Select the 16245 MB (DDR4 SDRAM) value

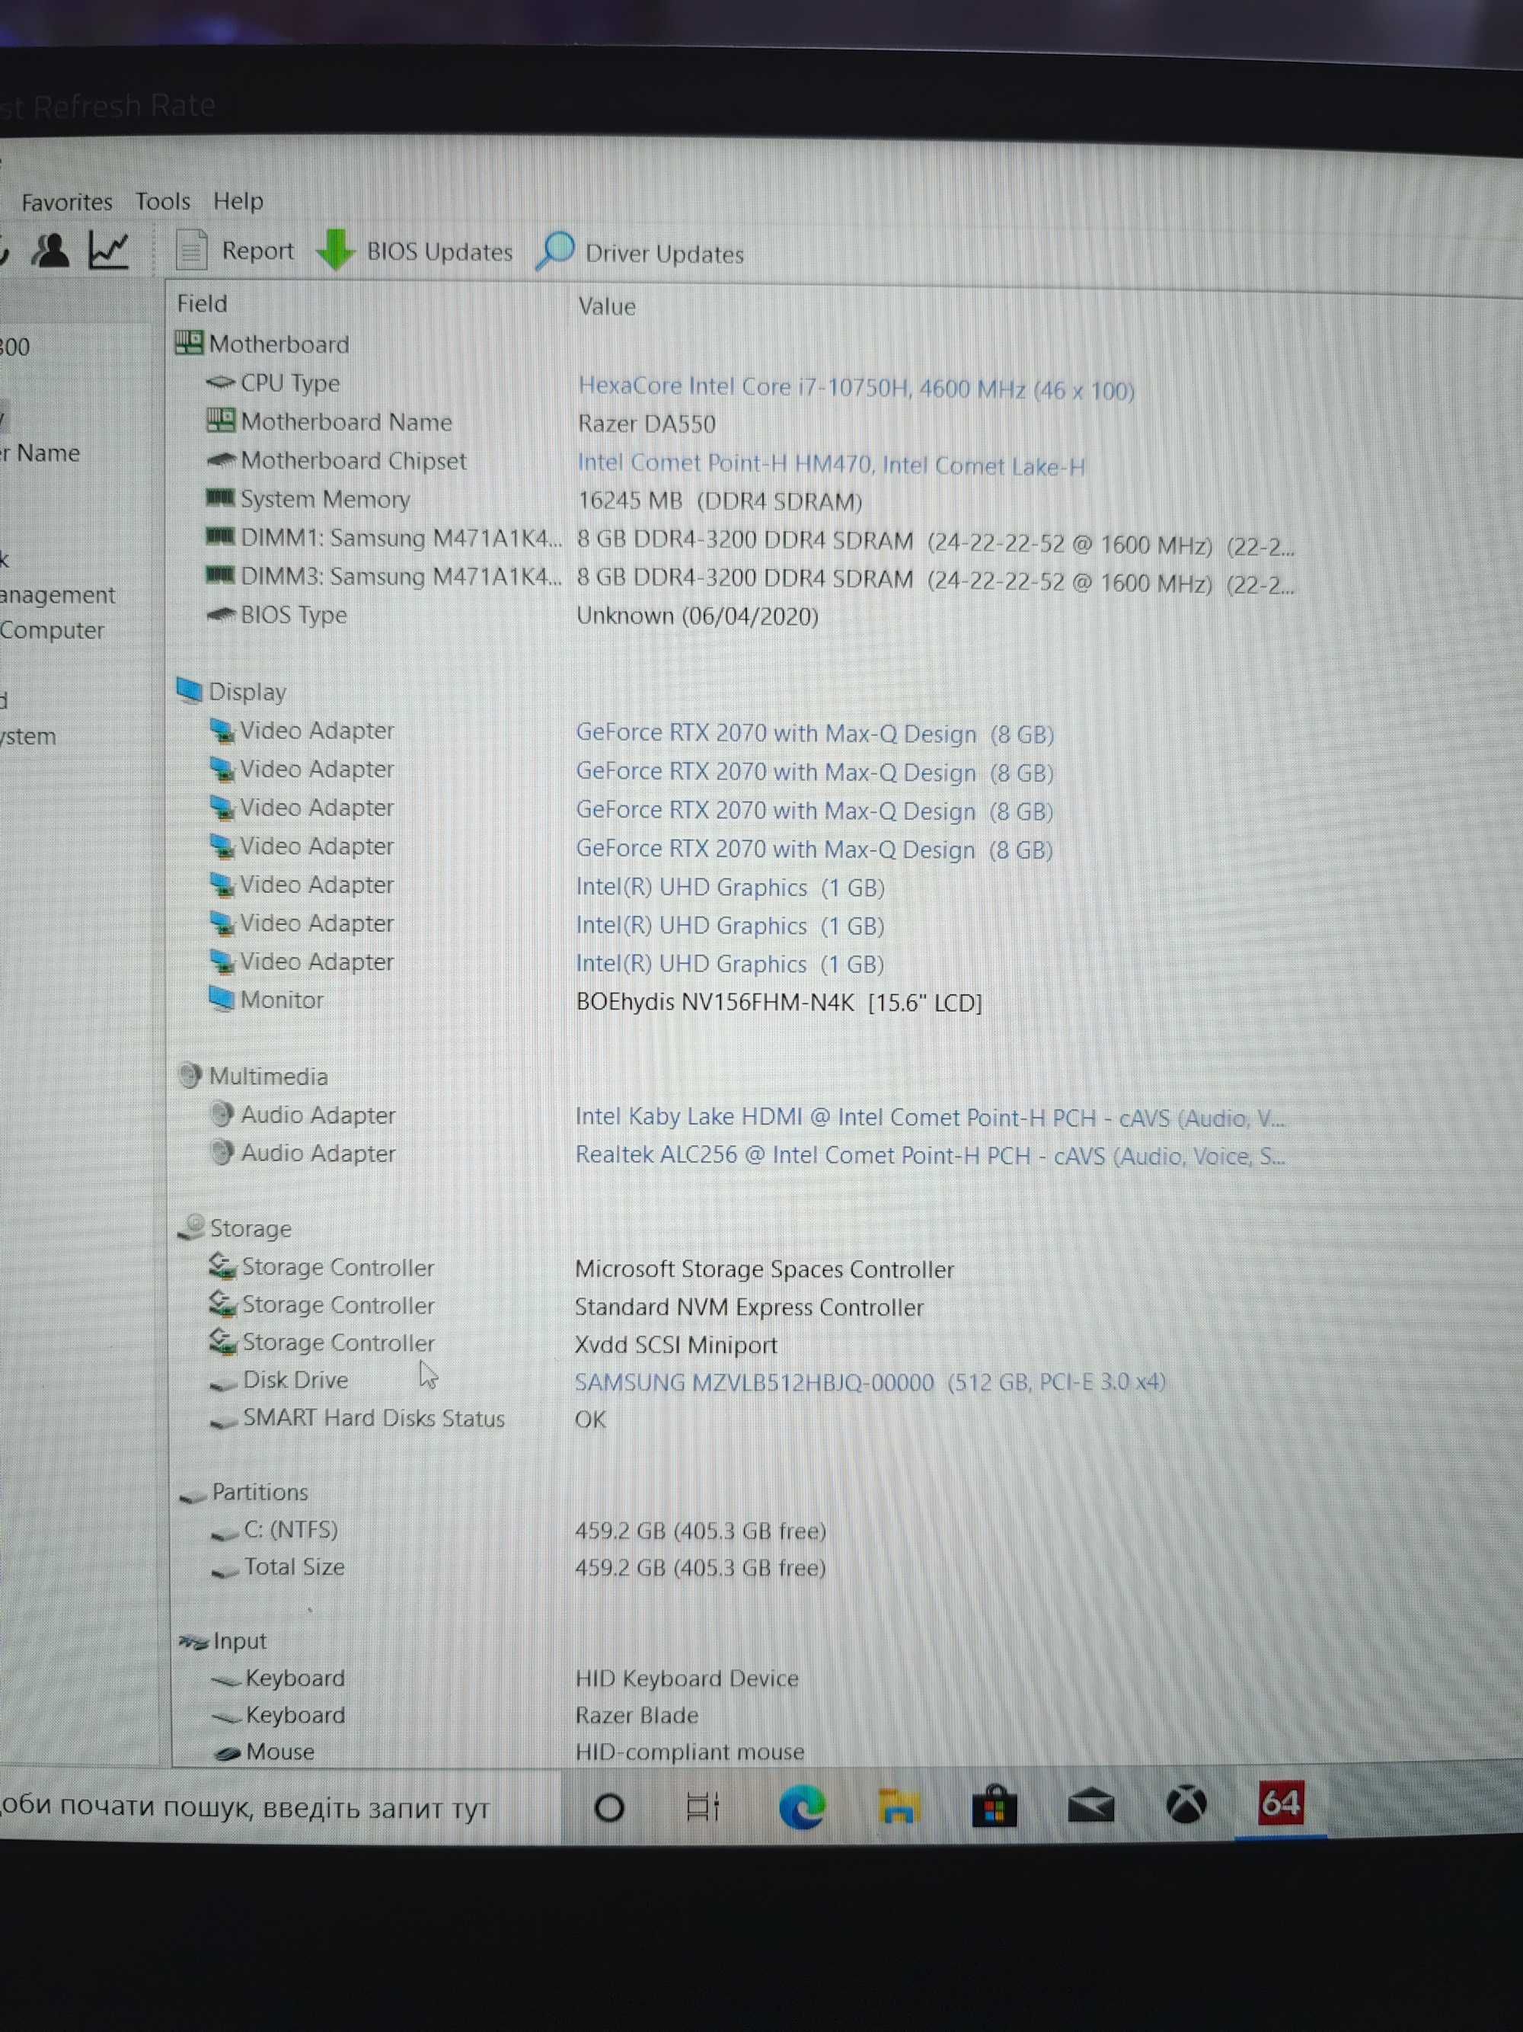720,501
